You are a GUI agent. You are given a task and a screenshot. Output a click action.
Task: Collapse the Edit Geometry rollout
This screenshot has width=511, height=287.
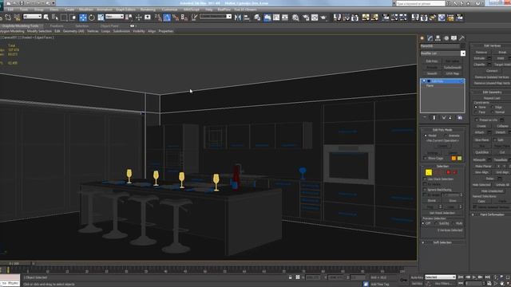pyautogui.click(x=492, y=92)
